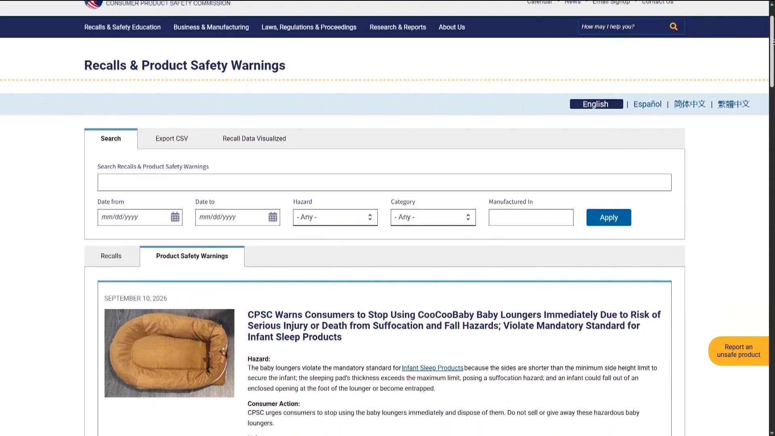This screenshot has width=775, height=436.
Task: Open About Us menu
Action: click(452, 27)
